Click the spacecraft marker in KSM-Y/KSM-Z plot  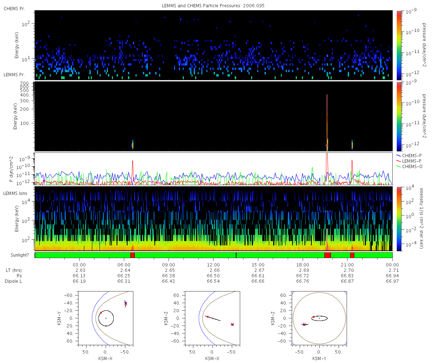304,324
